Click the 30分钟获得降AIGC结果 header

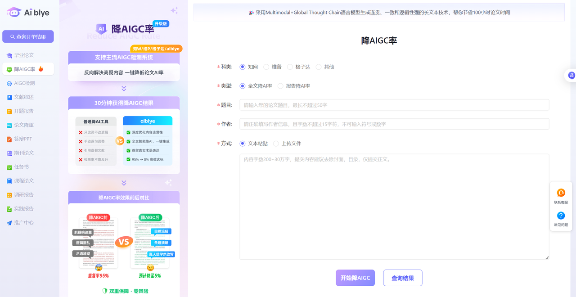pyautogui.click(x=124, y=103)
